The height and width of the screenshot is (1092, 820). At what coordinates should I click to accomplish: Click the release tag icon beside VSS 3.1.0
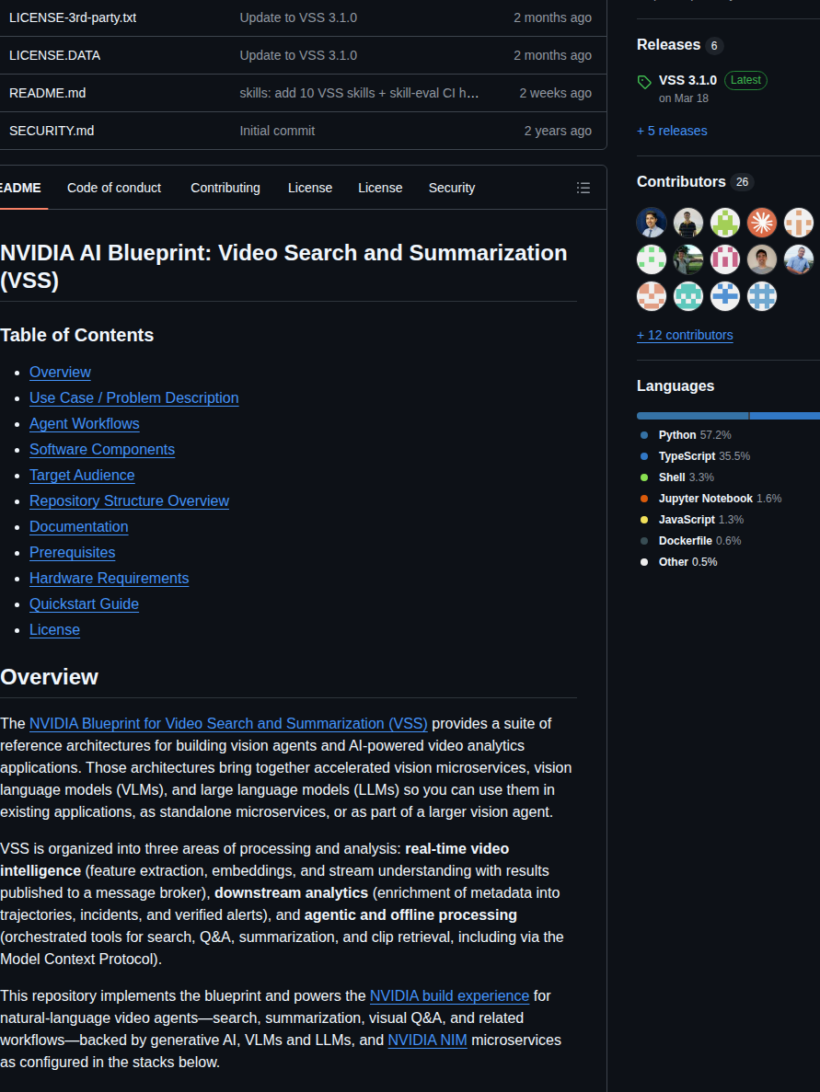644,82
